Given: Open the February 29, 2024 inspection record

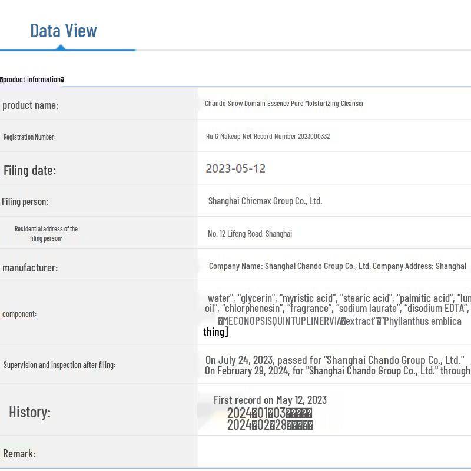Looking at the screenshot, I should [337, 371].
